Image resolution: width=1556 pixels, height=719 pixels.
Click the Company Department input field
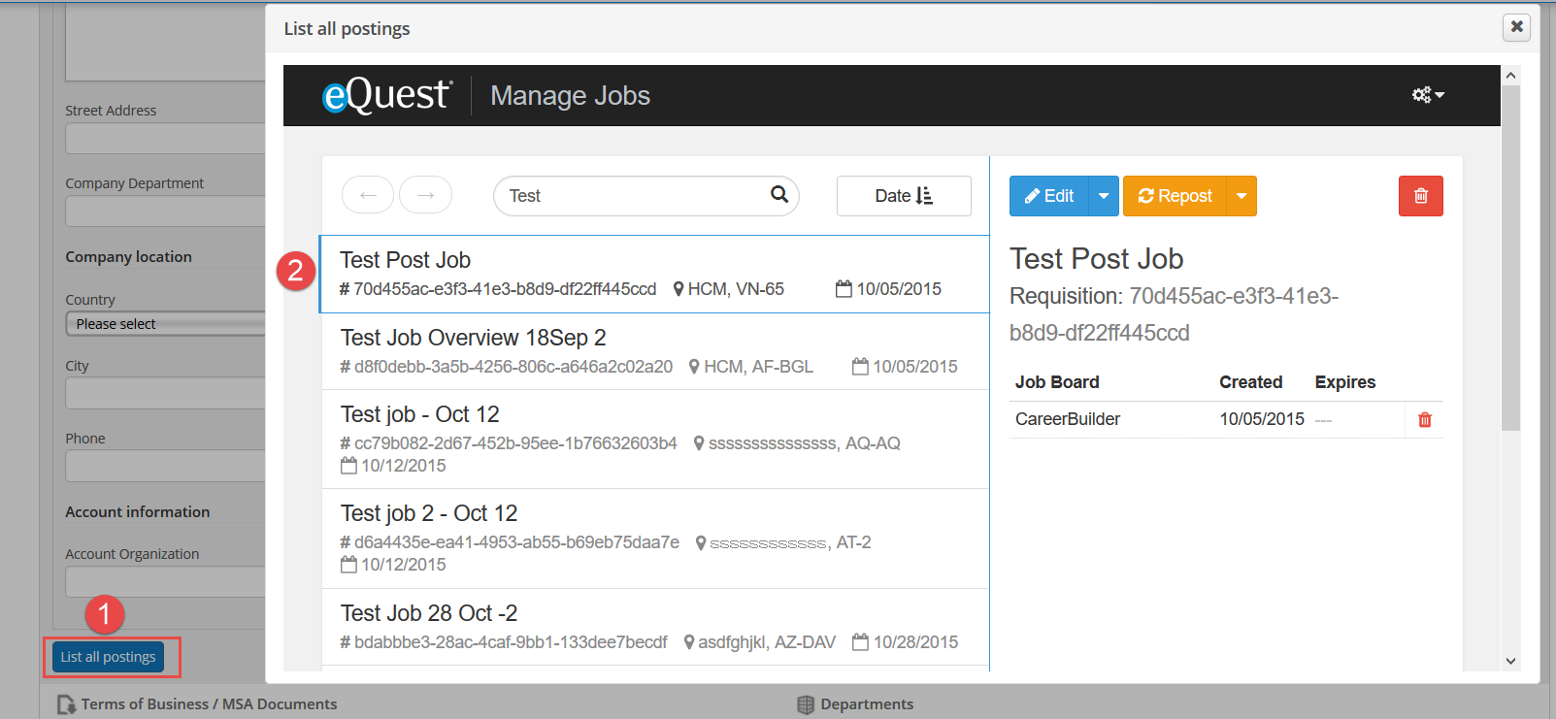coord(165,212)
